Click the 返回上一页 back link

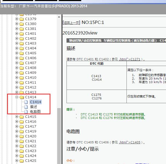click(x=71, y=23)
